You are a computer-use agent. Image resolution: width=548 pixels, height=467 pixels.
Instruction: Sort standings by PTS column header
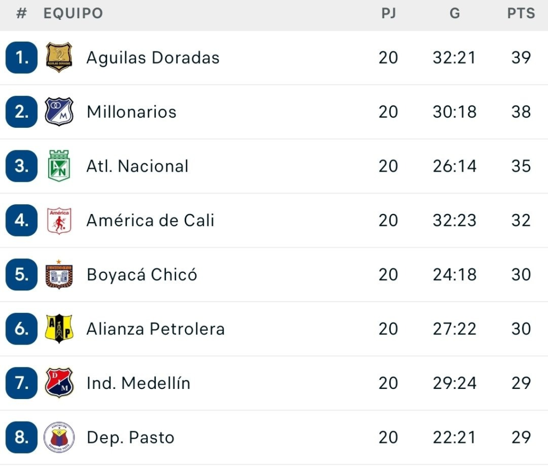click(521, 14)
